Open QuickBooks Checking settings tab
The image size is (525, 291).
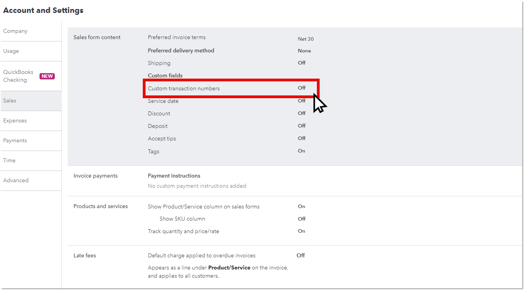[18, 76]
